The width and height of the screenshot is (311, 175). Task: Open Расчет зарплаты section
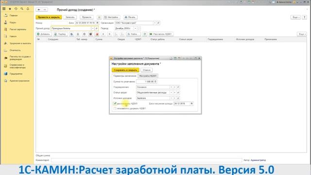(18, 29)
